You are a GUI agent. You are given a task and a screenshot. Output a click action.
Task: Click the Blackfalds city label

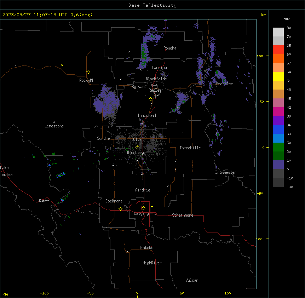(156, 79)
